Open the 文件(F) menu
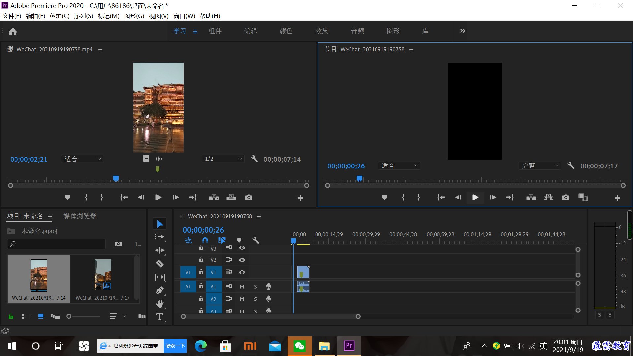 (12, 16)
